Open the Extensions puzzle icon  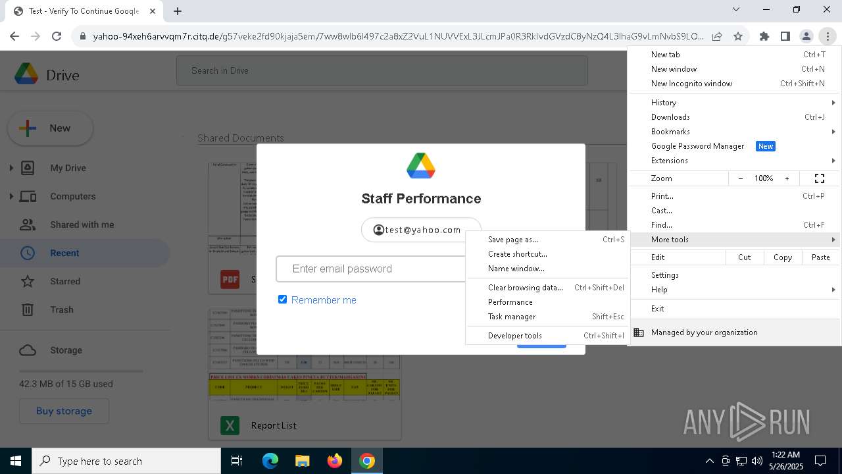point(764,37)
